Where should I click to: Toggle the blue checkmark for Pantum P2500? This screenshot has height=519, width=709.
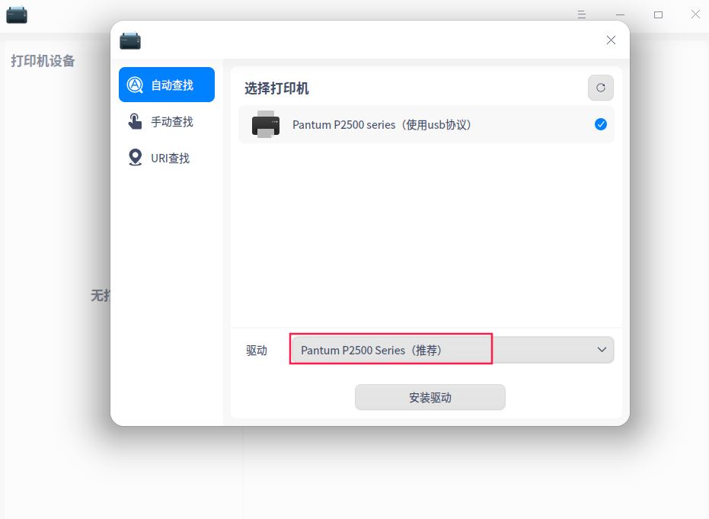coord(600,124)
